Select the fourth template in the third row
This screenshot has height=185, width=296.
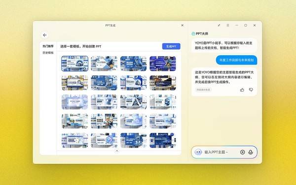163,102
